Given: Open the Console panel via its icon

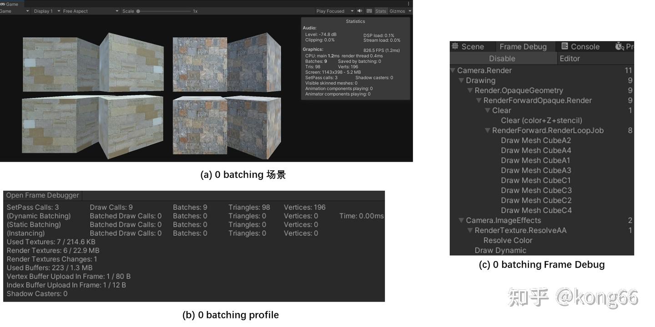Looking at the screenshot, I should [565, 46].
